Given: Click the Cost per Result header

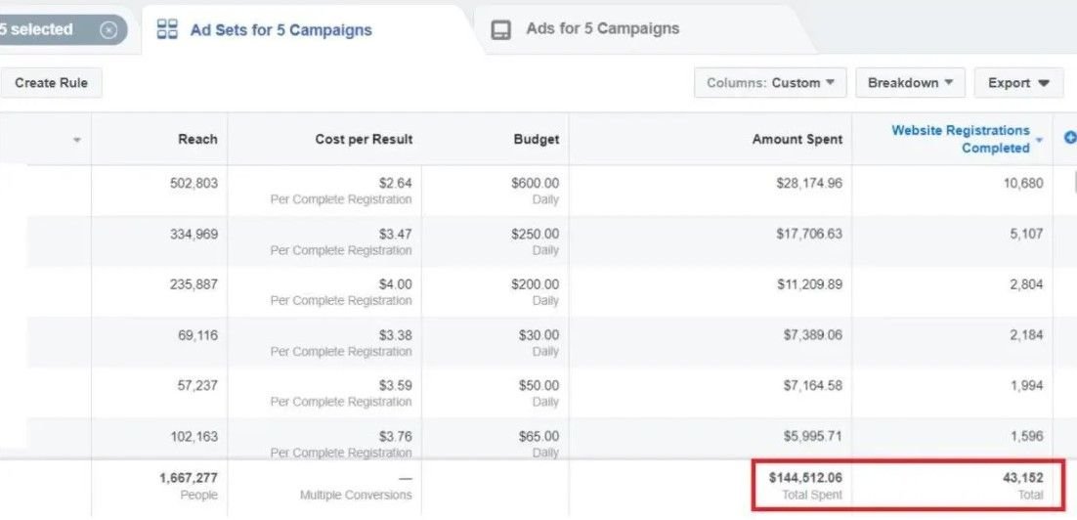Looking at the screenshot, I should (364, 140).
